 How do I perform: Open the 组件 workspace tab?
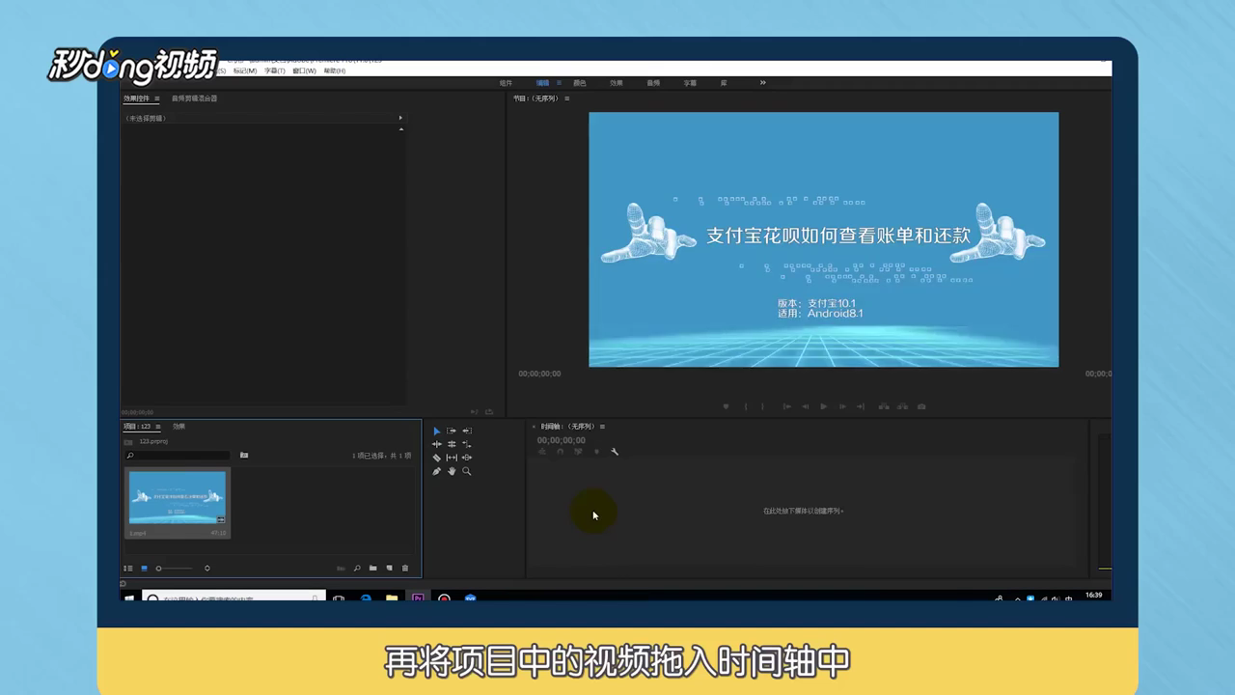pos(506,83)
